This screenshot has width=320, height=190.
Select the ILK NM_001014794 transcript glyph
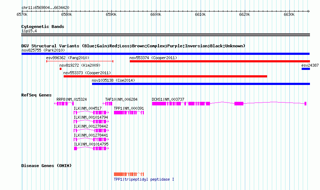[91, 122]
